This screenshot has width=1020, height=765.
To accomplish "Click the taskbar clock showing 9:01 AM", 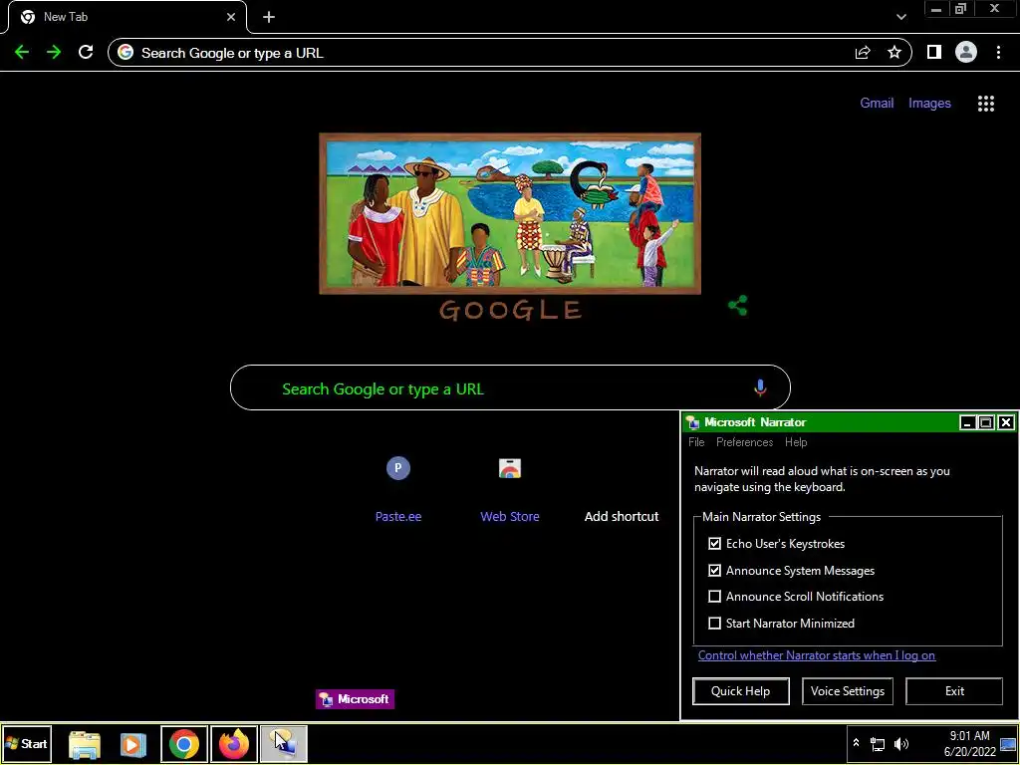I will (969, 744).
